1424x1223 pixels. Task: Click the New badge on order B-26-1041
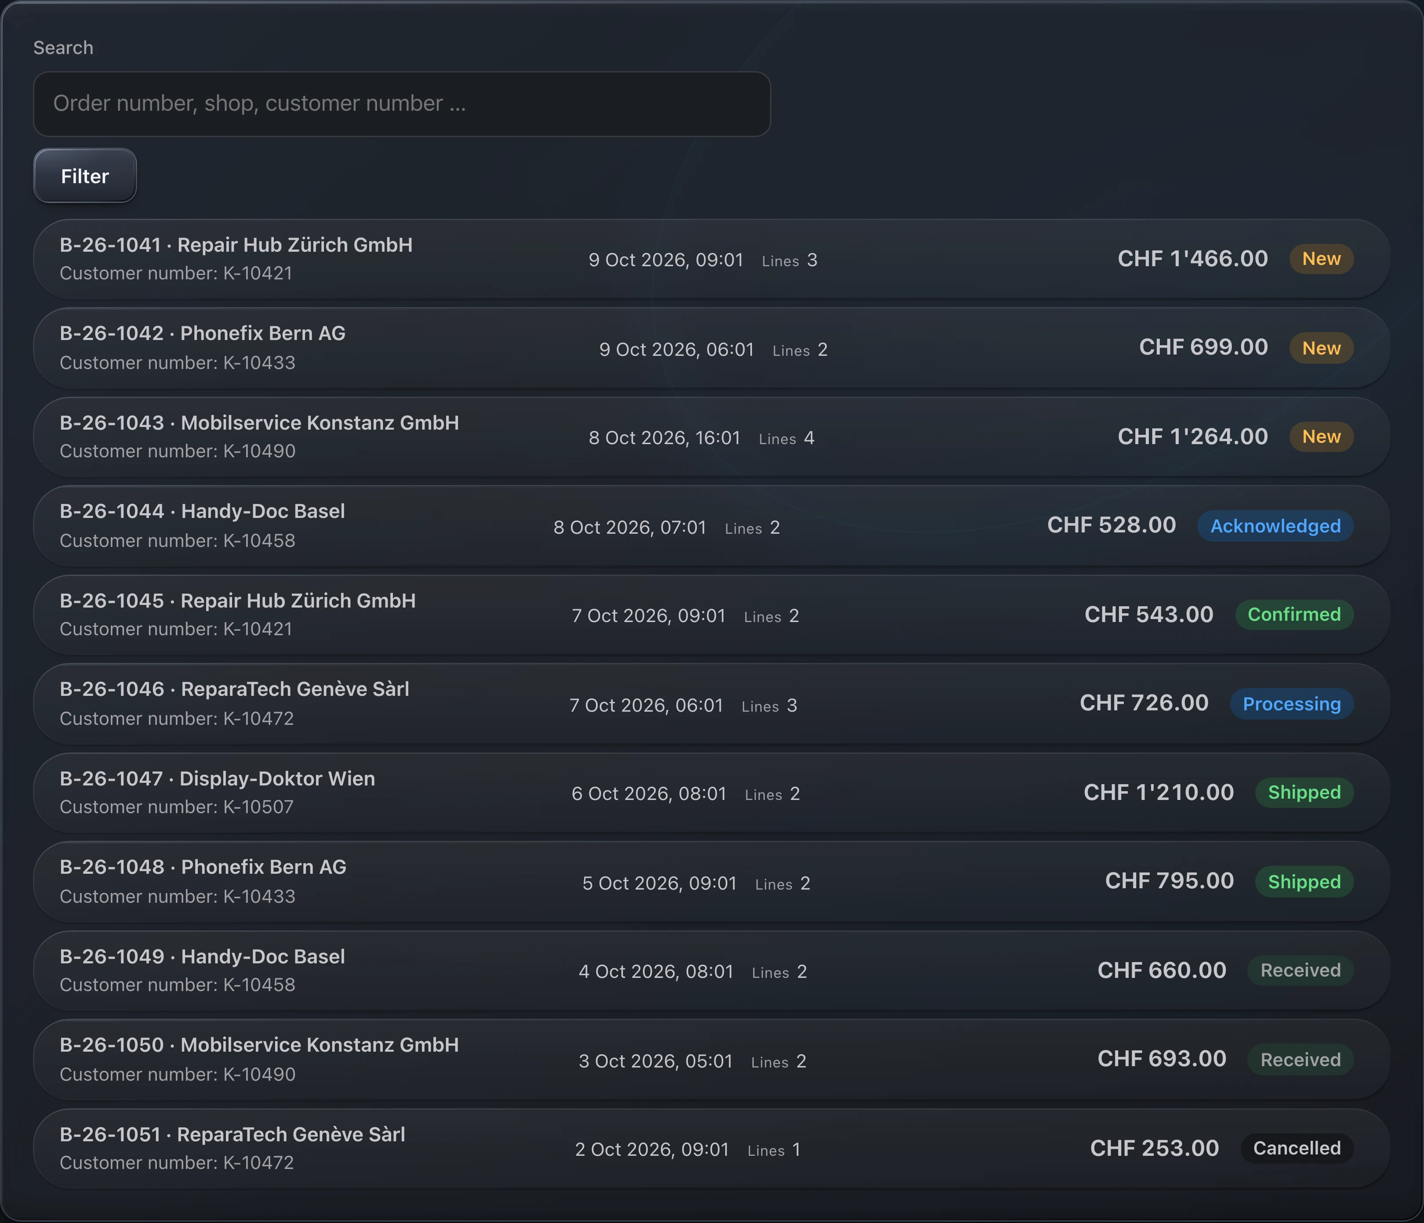pyautogui.click(x=1321, y=259)
